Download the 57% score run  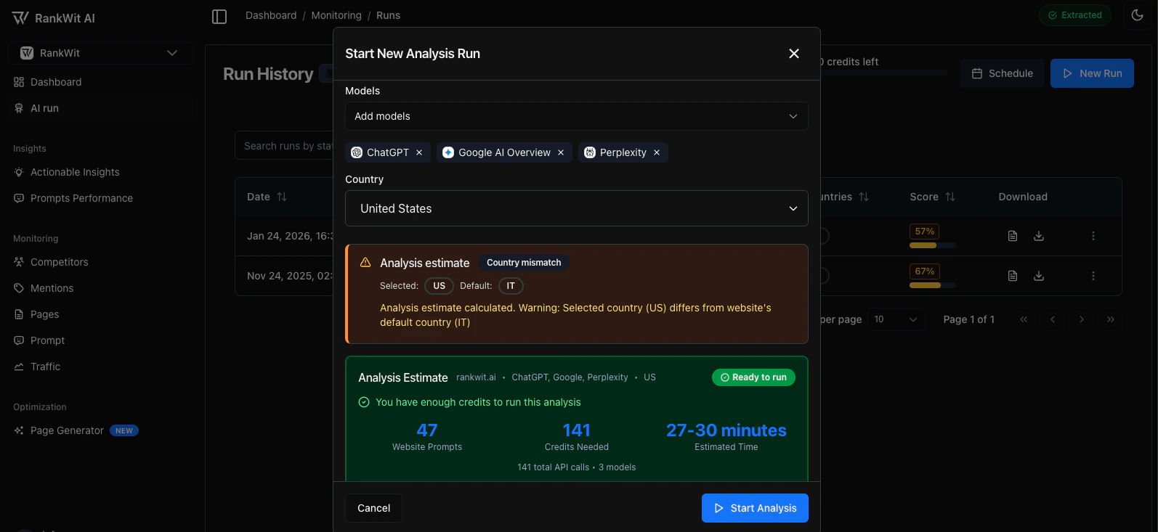point(1039,236)
